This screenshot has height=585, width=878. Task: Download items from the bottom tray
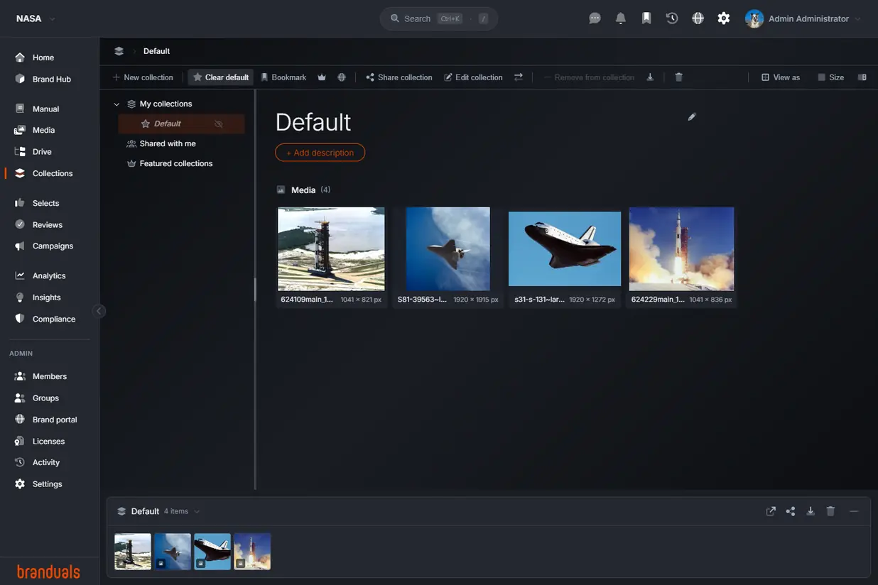[811, 511]
